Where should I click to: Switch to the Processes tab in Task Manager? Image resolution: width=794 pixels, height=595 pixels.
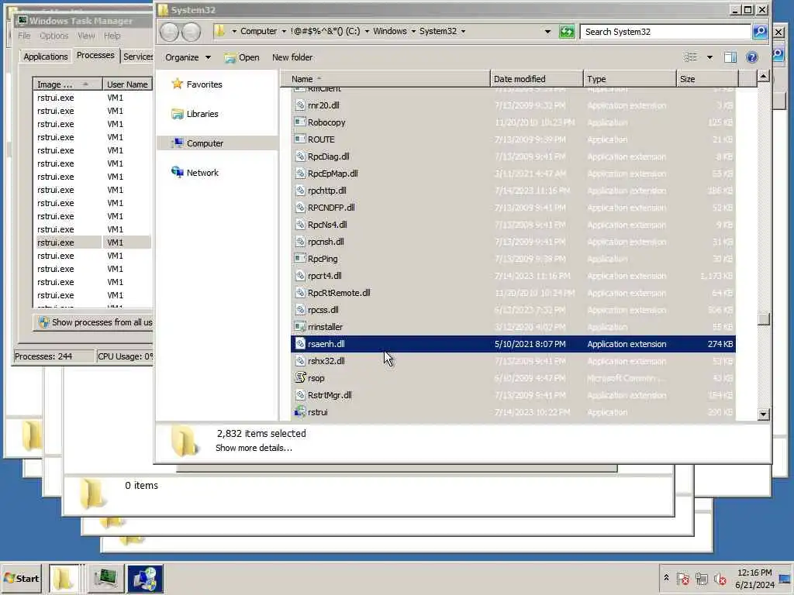(x=95, y=55)
